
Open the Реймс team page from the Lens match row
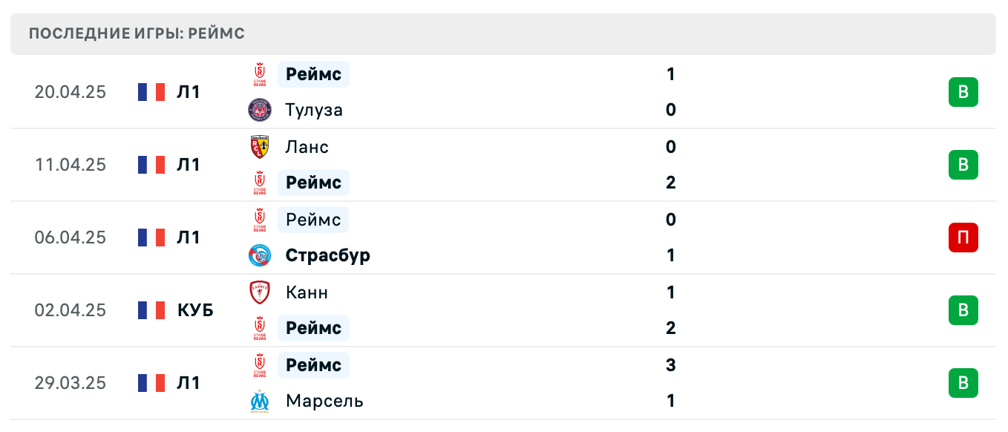point(312,183)
